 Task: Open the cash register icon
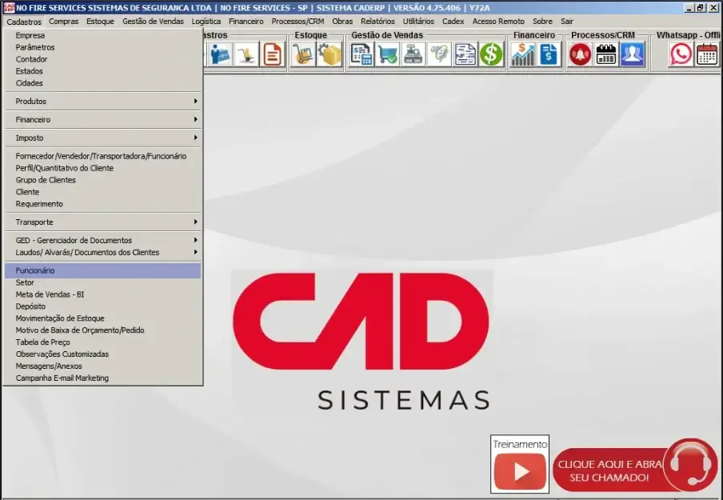(x=413, y=54)
